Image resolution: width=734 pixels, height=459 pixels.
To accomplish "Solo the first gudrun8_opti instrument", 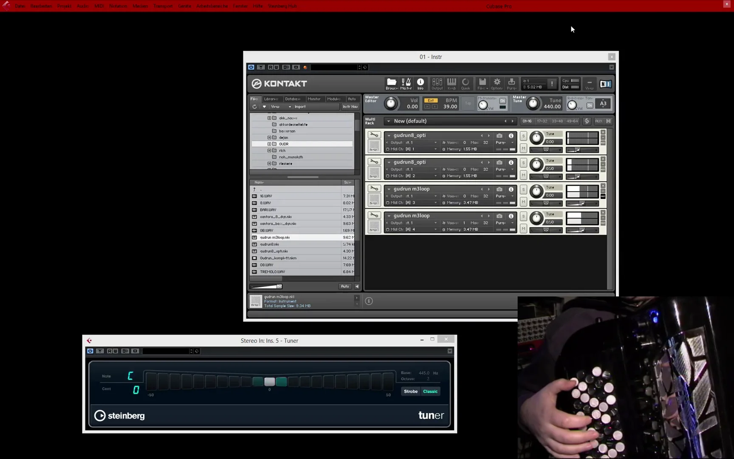I will coord(523,136).
